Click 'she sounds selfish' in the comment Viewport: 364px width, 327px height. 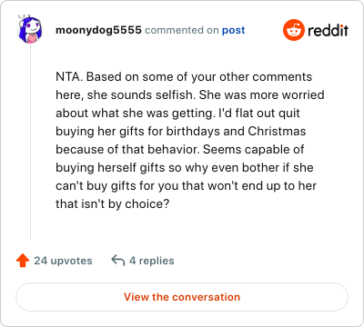(x=141, y=95)
